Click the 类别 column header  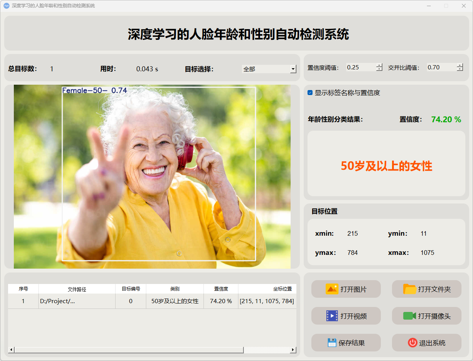click(x=175, y=289)
